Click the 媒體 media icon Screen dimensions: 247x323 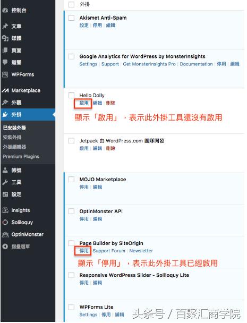[5, 38]
